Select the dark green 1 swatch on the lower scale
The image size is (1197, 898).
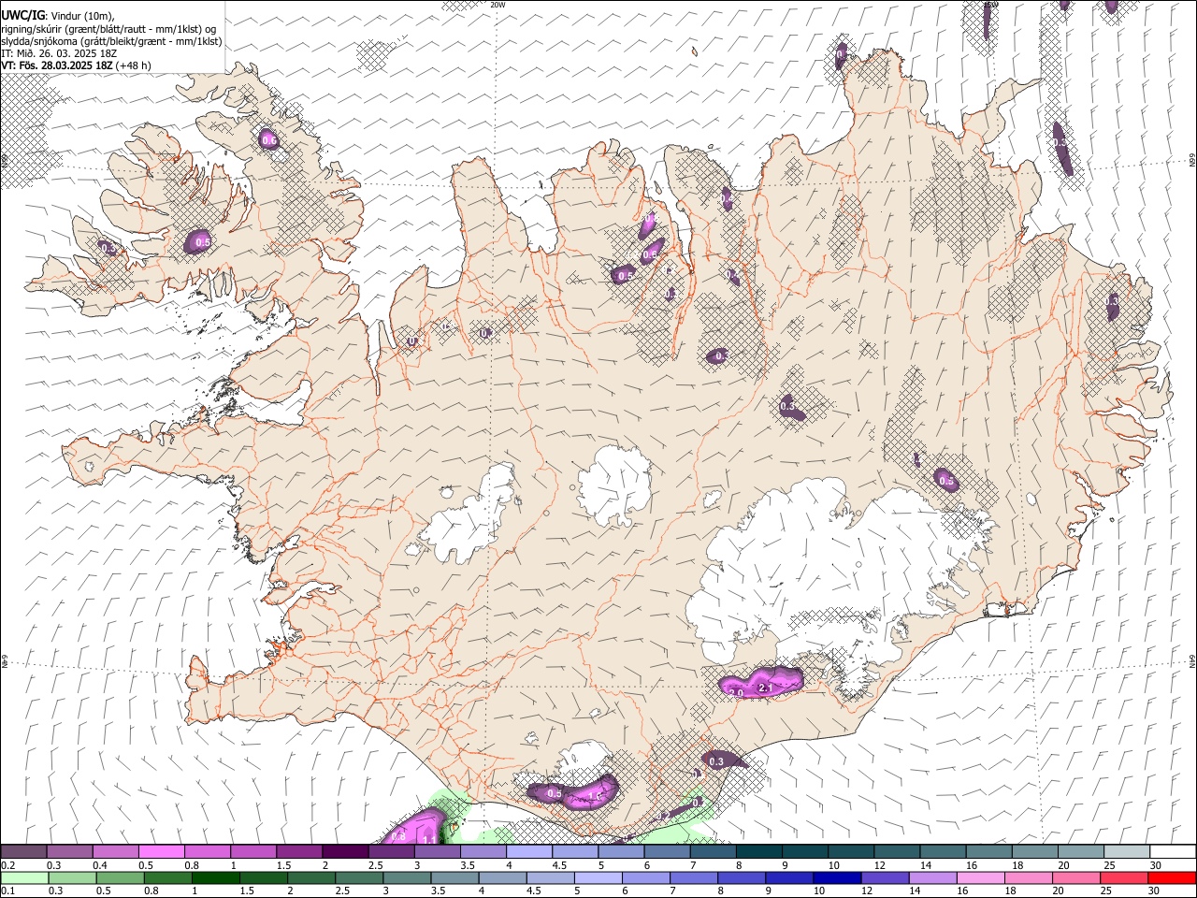click(216, 878)
